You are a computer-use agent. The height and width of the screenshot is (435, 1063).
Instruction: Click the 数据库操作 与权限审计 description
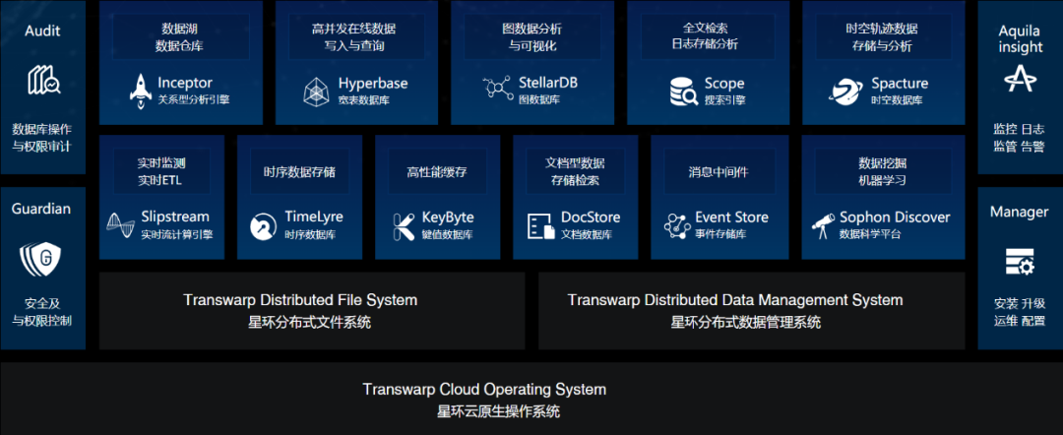click(41, 137)
